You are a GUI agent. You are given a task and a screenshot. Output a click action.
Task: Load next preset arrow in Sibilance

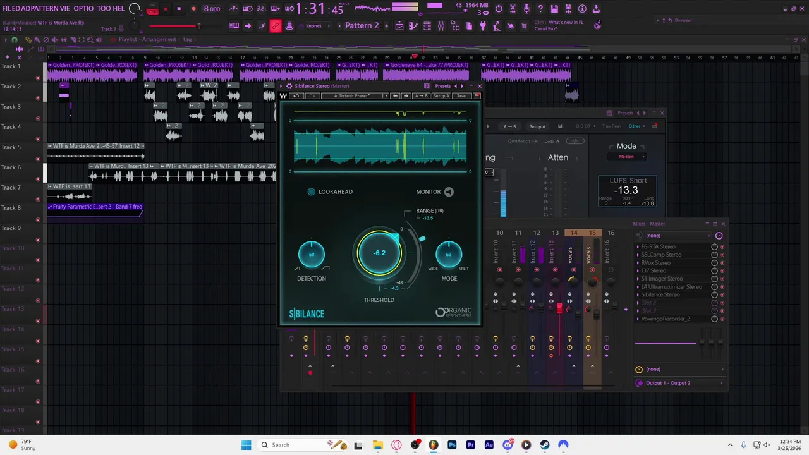406,96
